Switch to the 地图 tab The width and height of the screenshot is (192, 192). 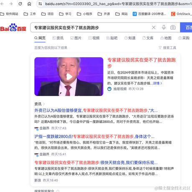pos(166,38)
